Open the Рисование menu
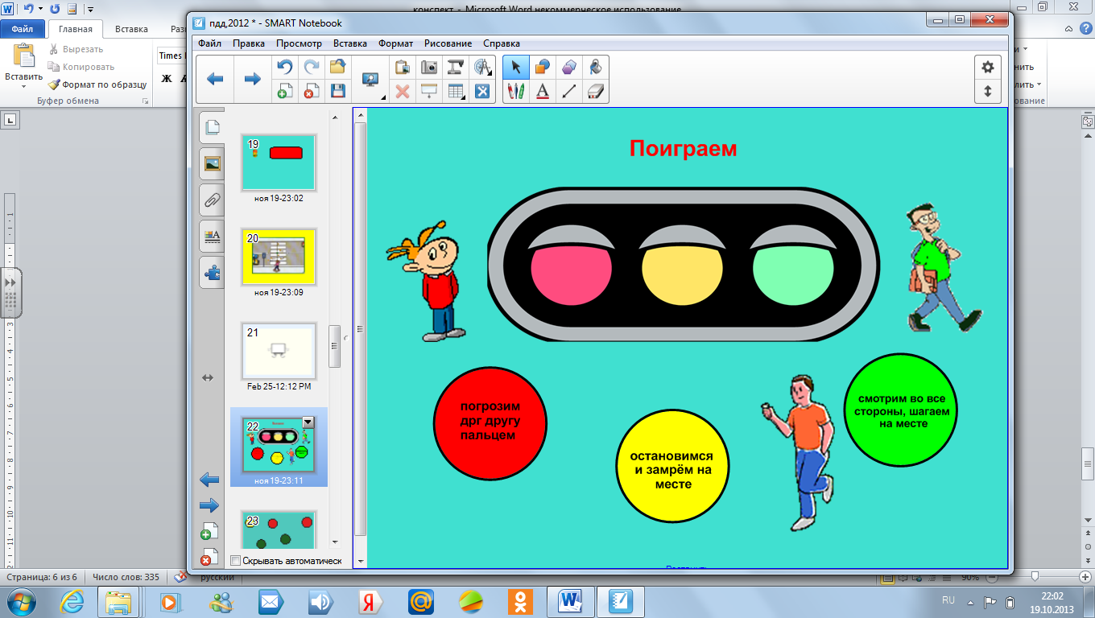The image size is (1095, 618). 448,43
